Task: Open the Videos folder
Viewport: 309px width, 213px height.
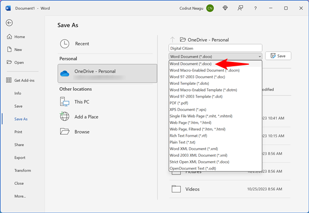Action: point(193,189)
